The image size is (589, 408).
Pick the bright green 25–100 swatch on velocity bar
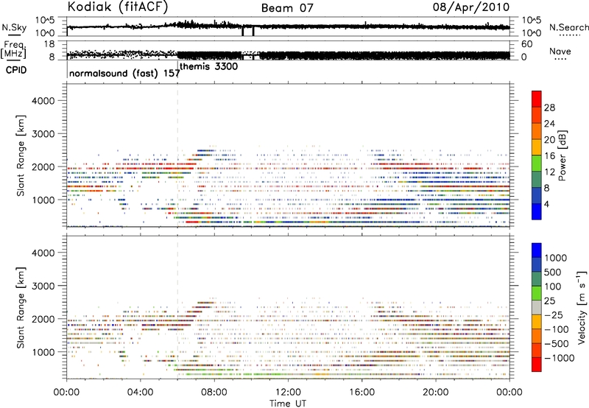point(537,293)
